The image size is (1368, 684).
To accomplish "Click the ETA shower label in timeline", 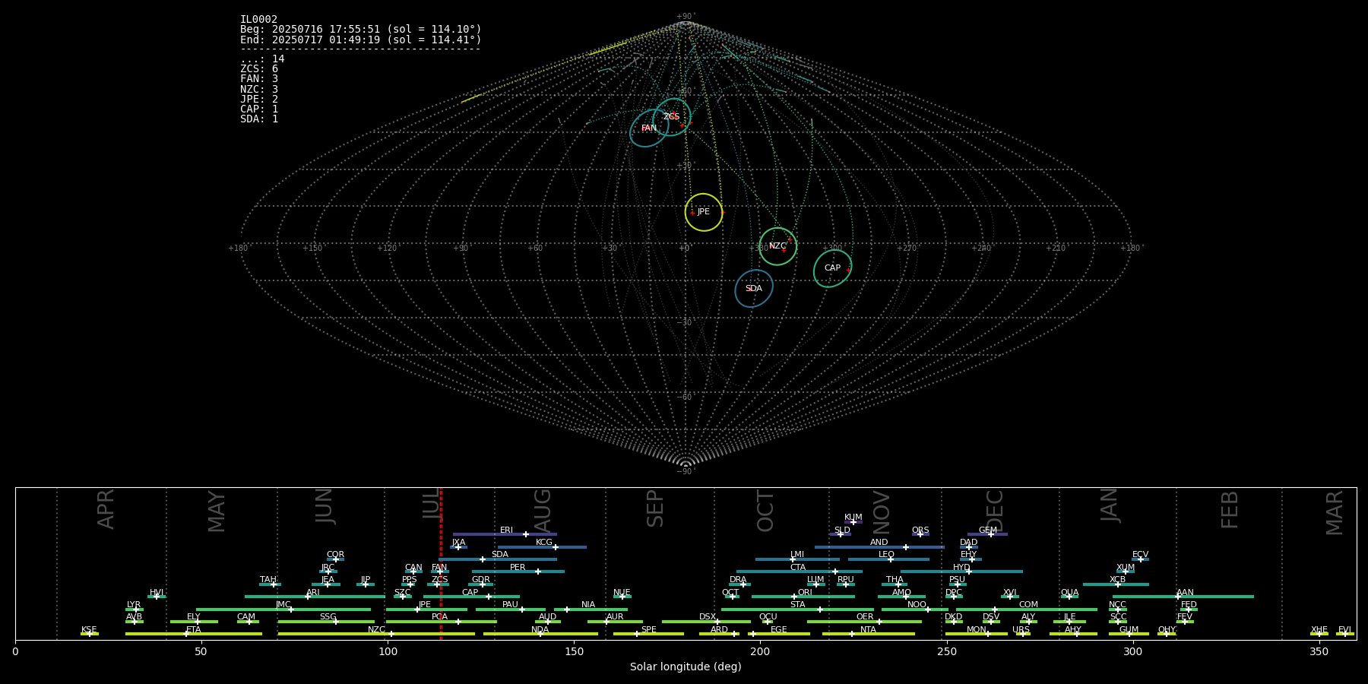I will click(194, 630).
